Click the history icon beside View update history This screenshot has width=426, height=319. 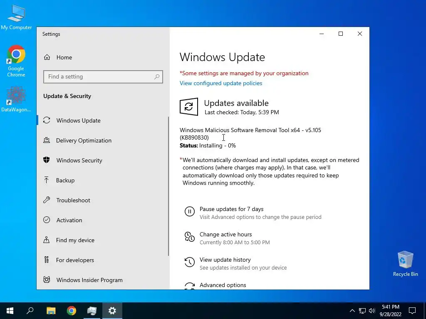190,262
